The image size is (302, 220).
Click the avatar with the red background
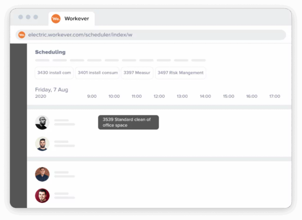[42, 195]
